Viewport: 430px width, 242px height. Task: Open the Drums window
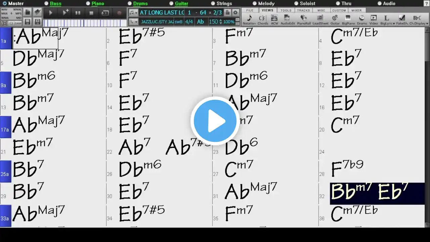tap(362, 20)
